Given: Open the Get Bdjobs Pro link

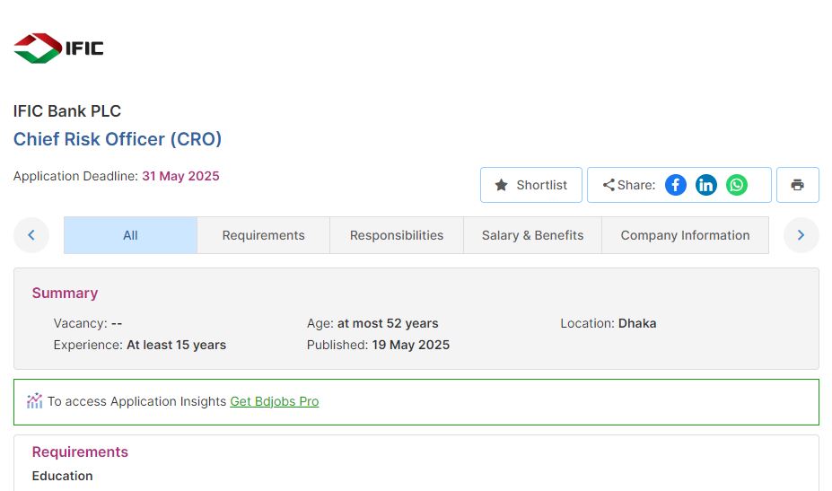Looking at the screenshot, I should pyautogui.click(x=274, y=401).
